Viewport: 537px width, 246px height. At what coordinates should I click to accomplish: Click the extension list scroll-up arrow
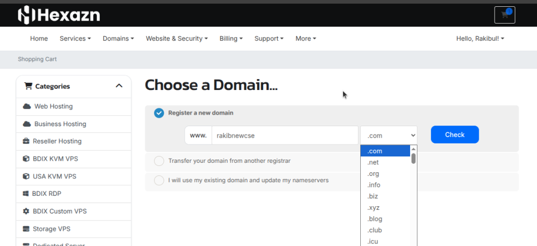pyautogui.click(x=413, y=149)
